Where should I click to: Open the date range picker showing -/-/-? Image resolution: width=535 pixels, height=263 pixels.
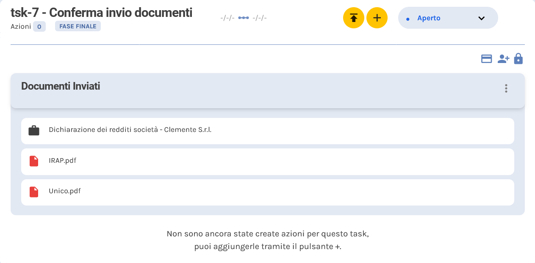tap(227, 18)
